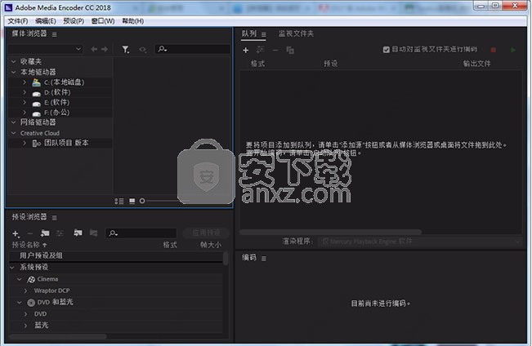Collapse the 收藏夹 tree node

(14, 61)
